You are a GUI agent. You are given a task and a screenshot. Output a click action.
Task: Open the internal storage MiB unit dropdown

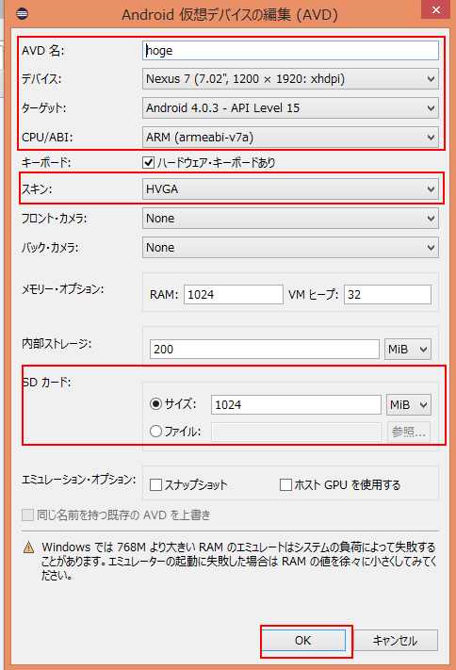tap(408, 349)
